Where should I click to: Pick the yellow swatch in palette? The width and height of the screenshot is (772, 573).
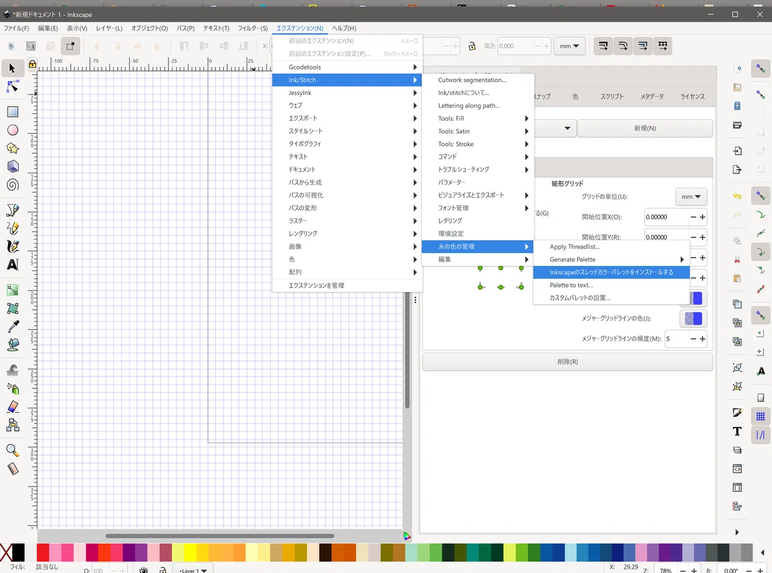[190, 552]
